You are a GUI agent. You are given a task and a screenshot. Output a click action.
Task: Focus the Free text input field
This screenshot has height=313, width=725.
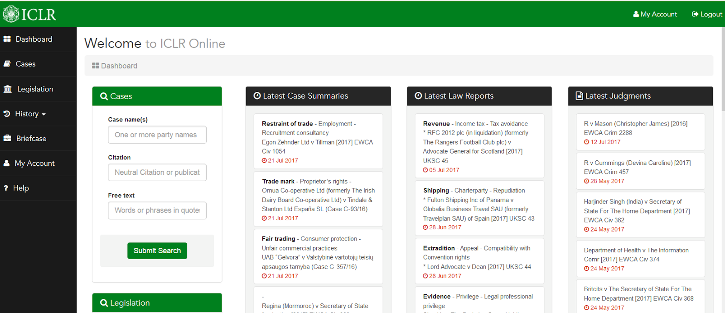pyautogui.click(x=157, y=210)
